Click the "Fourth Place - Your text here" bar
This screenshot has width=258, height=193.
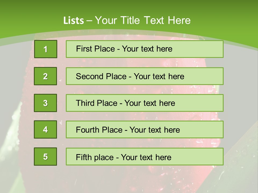click(145, 129)
